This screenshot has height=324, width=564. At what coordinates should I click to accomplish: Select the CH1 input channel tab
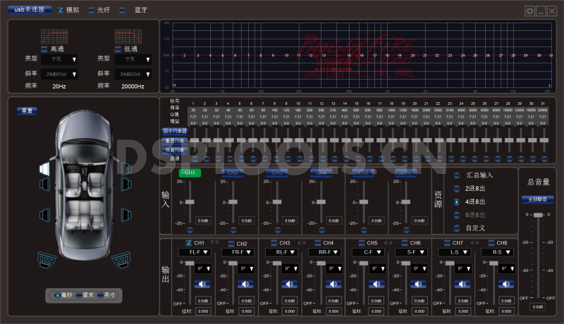tap(189, 172)
